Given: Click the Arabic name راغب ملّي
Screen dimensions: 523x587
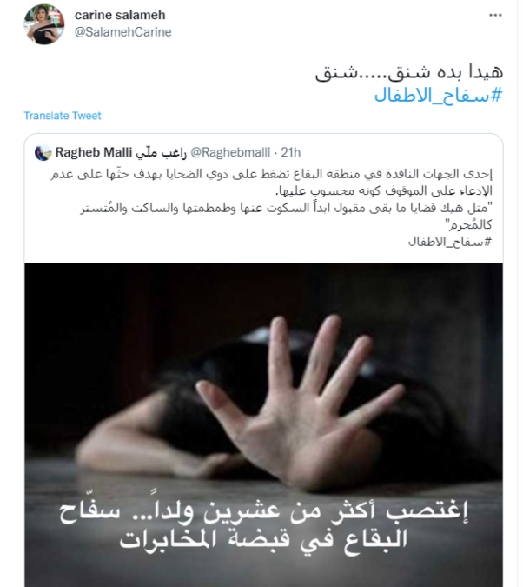Looking at the screenshot, I should tap(161, 153).
